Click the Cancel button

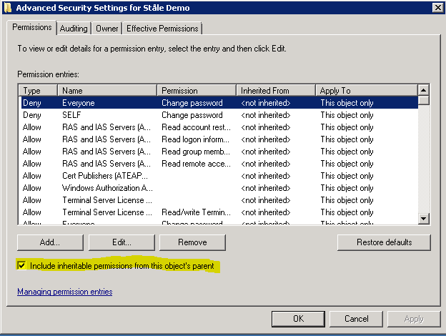(x=356, y=319)
